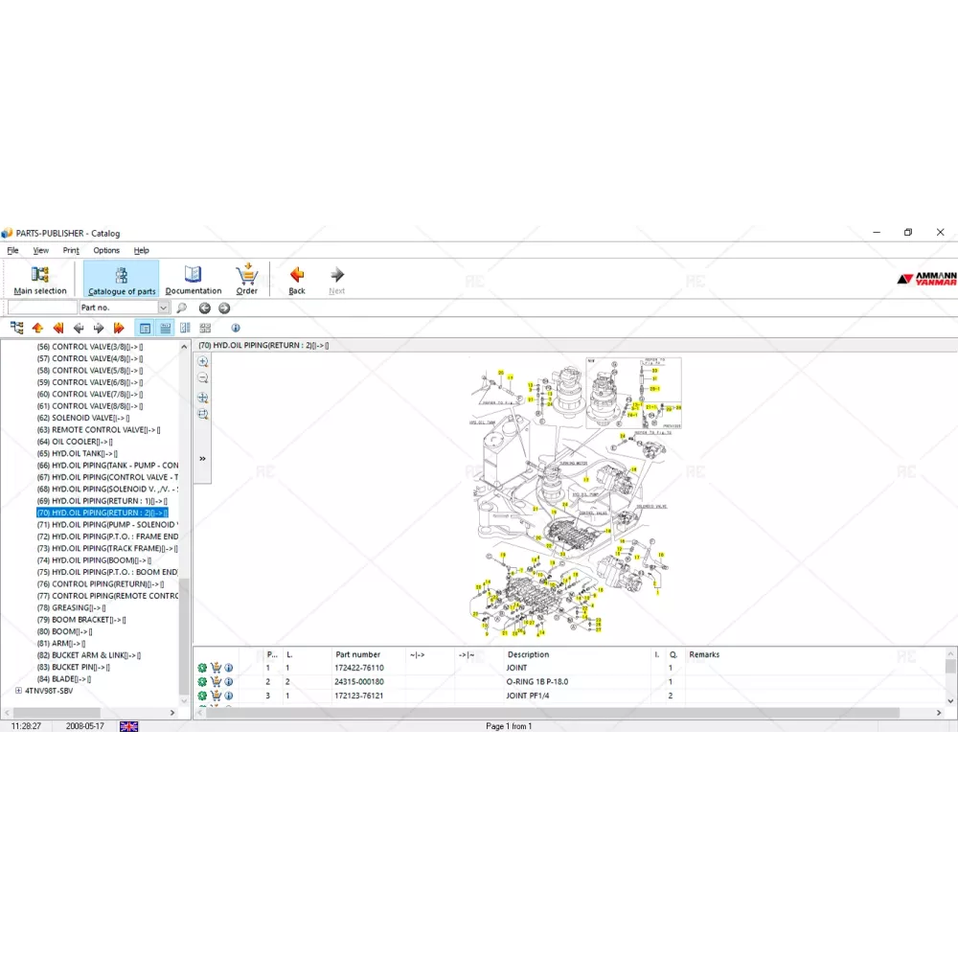
Task: Zoom out of the parts diagram
Action: pos(203,379)
